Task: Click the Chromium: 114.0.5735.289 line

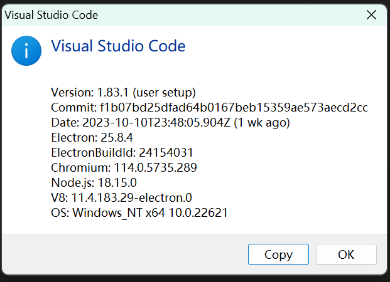Action: (x=124, y=167)
